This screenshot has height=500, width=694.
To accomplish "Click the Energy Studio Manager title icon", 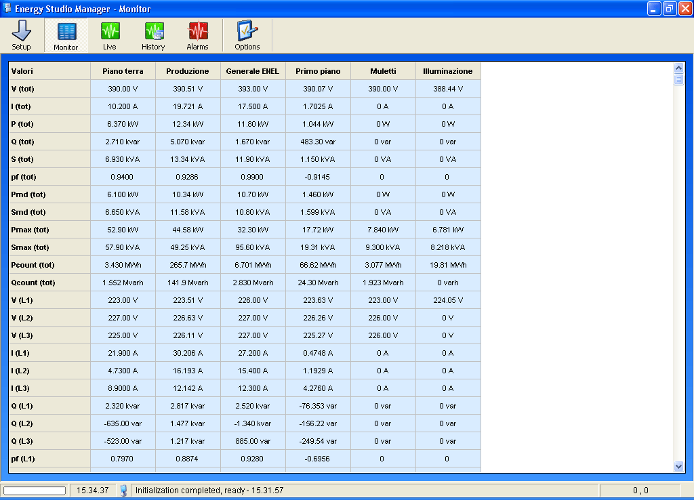I will coord(7,9).
